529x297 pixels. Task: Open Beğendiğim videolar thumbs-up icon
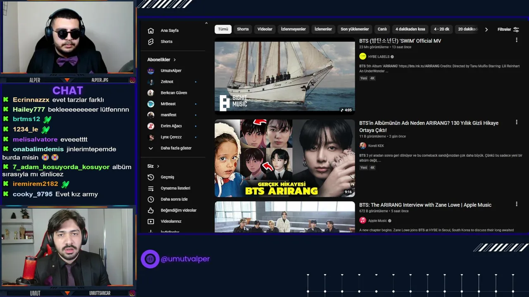coord(151,210)
